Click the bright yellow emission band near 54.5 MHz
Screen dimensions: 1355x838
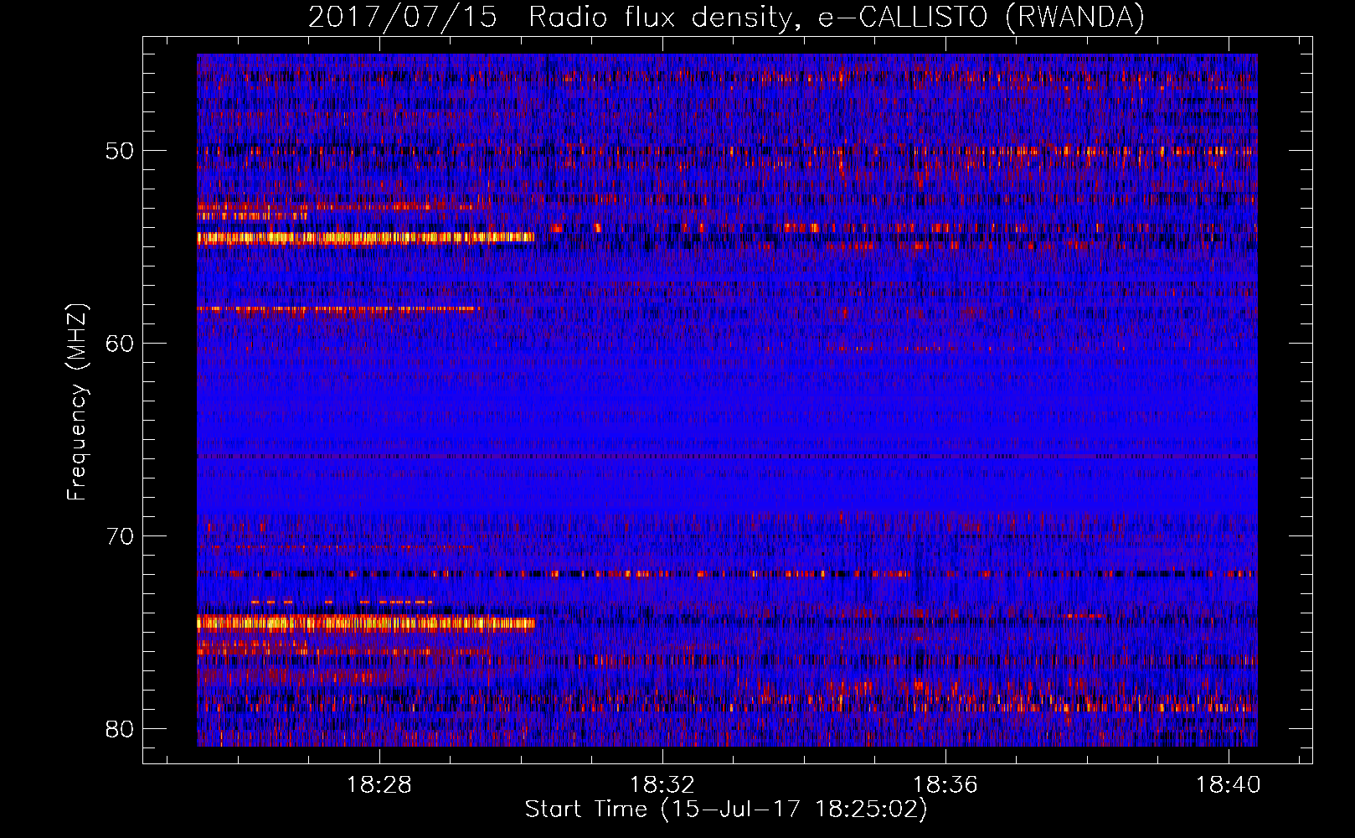pyautogui.click(x=365, y=238)
